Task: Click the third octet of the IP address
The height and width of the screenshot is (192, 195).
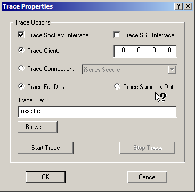Action: pyautogui.click(x=154, y=50)
